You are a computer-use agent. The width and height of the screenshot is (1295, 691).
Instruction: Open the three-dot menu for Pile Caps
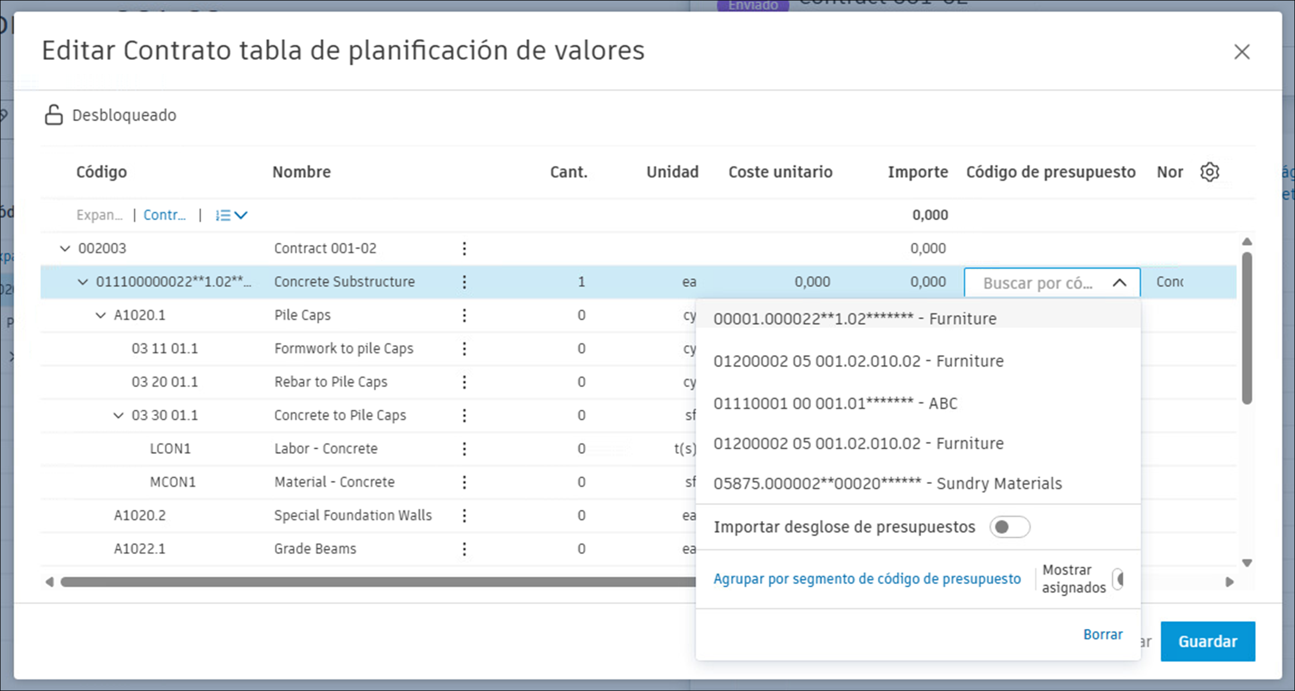(x=464, y=315)
